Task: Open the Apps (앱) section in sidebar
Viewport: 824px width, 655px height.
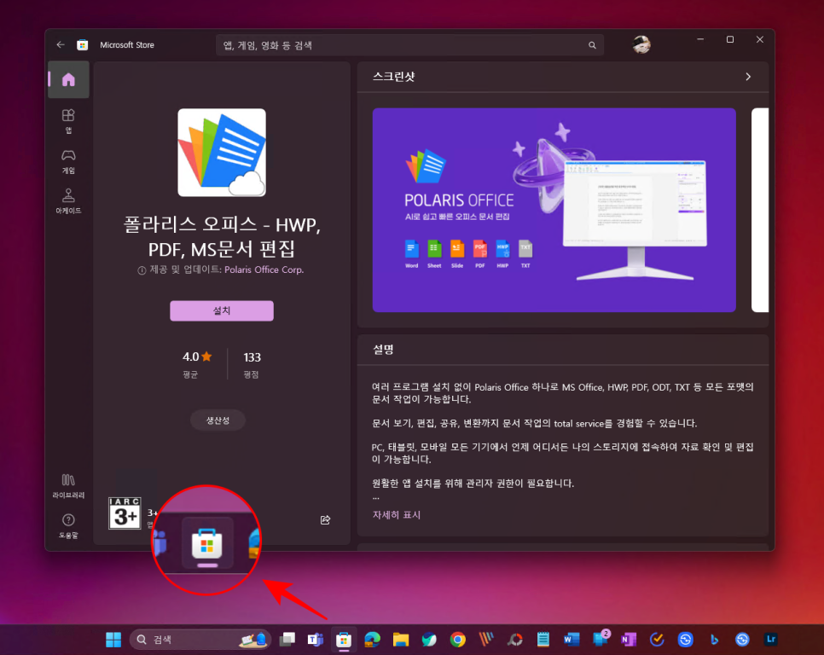Action: coord(68,121)
